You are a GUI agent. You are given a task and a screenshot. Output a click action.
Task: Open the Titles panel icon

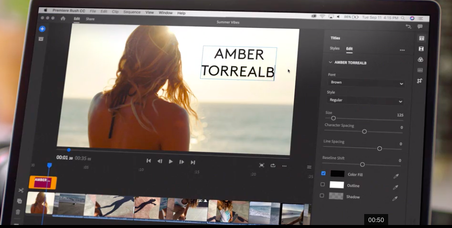[x=421, y=38]
